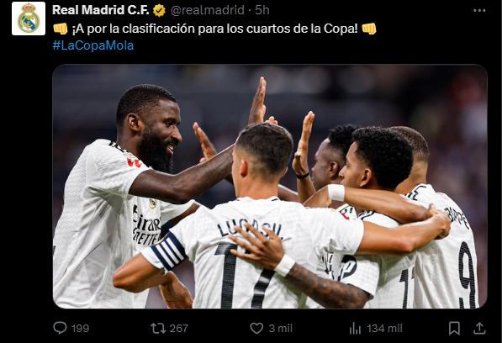
Task: Click the 3 mil likes count
Action: pos(281,329)
